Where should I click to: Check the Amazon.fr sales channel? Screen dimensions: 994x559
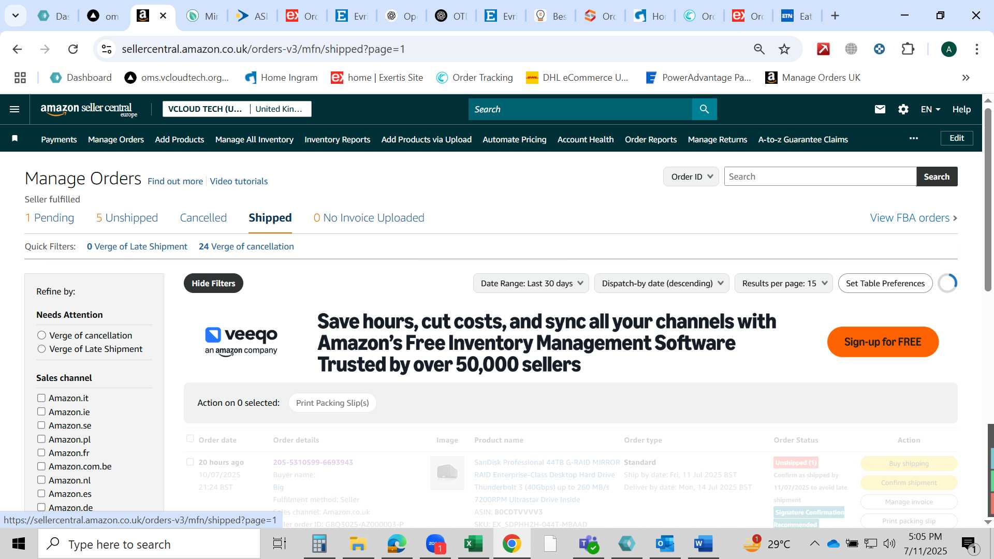[x=41, y=452]
